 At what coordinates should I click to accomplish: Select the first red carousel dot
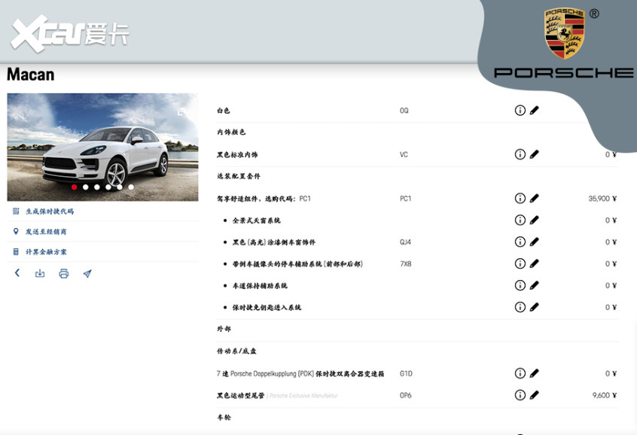[74, 187]
